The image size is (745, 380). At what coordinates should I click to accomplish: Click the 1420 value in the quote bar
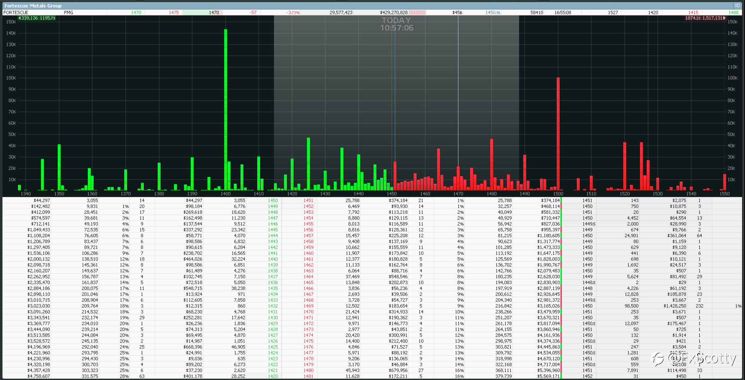(x=653, y=13)
